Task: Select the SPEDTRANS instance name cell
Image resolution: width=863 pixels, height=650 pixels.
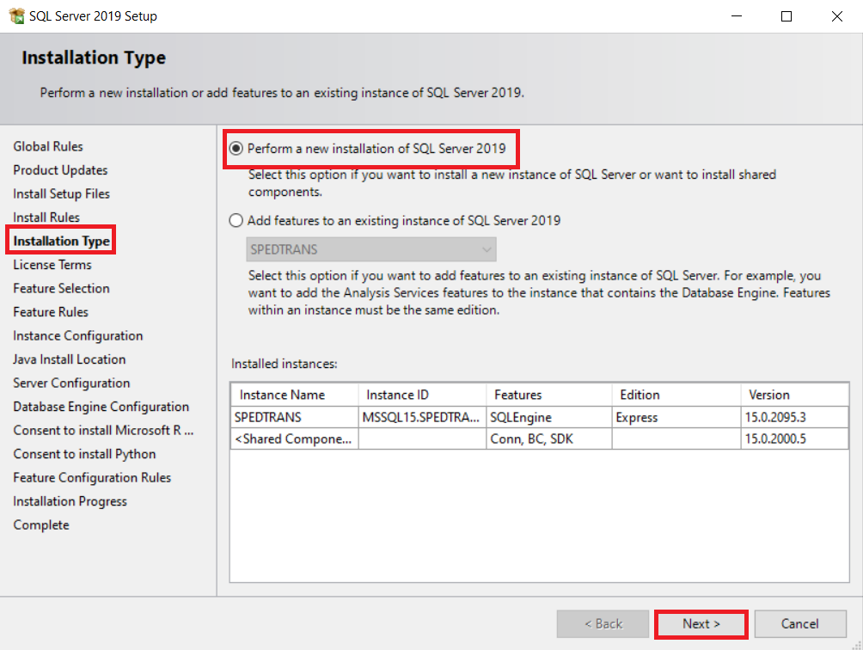Action: [295, 417]
